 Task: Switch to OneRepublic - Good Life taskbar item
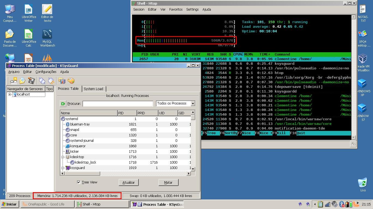48,204
